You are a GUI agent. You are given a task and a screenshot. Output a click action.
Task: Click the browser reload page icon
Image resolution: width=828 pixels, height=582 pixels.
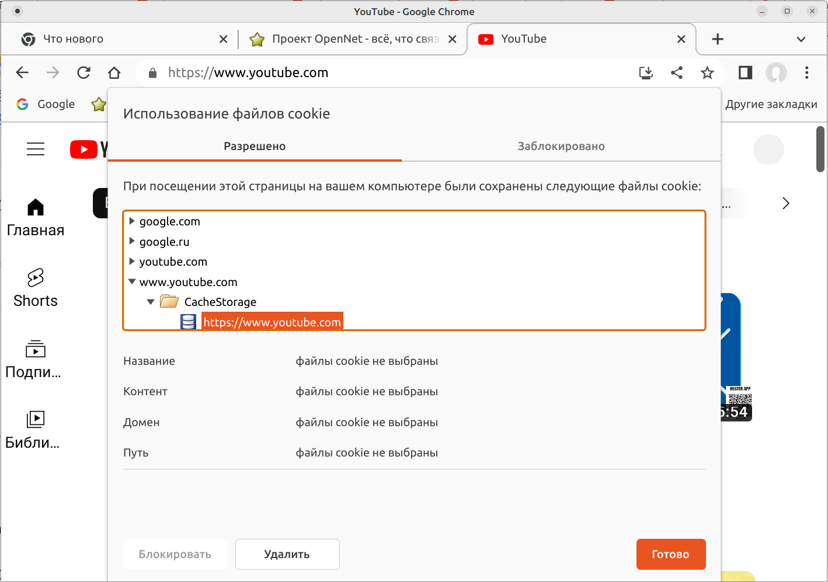(84, 72)
